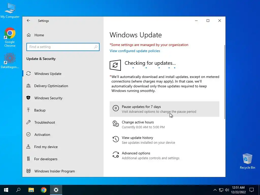
Task: Click the Windows Update page title
Action: (136, 35)
